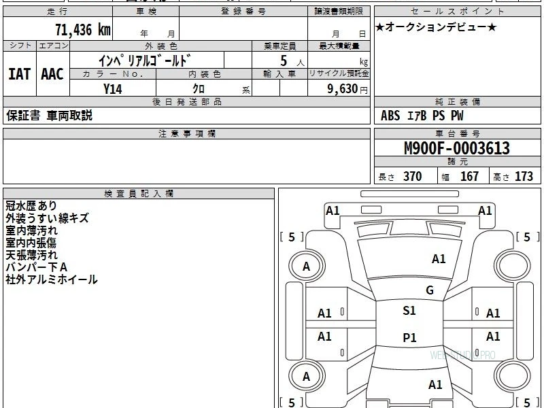Select the 最大積載量 header
Viewport: 544px width, 408px height.
pyautogui.click(x=339, y=46)
